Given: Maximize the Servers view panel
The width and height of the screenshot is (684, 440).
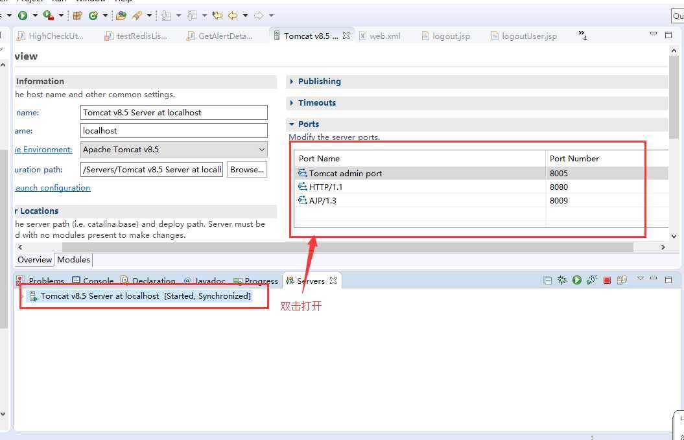Looking at the screenshot, I should (x=668, y=279).
